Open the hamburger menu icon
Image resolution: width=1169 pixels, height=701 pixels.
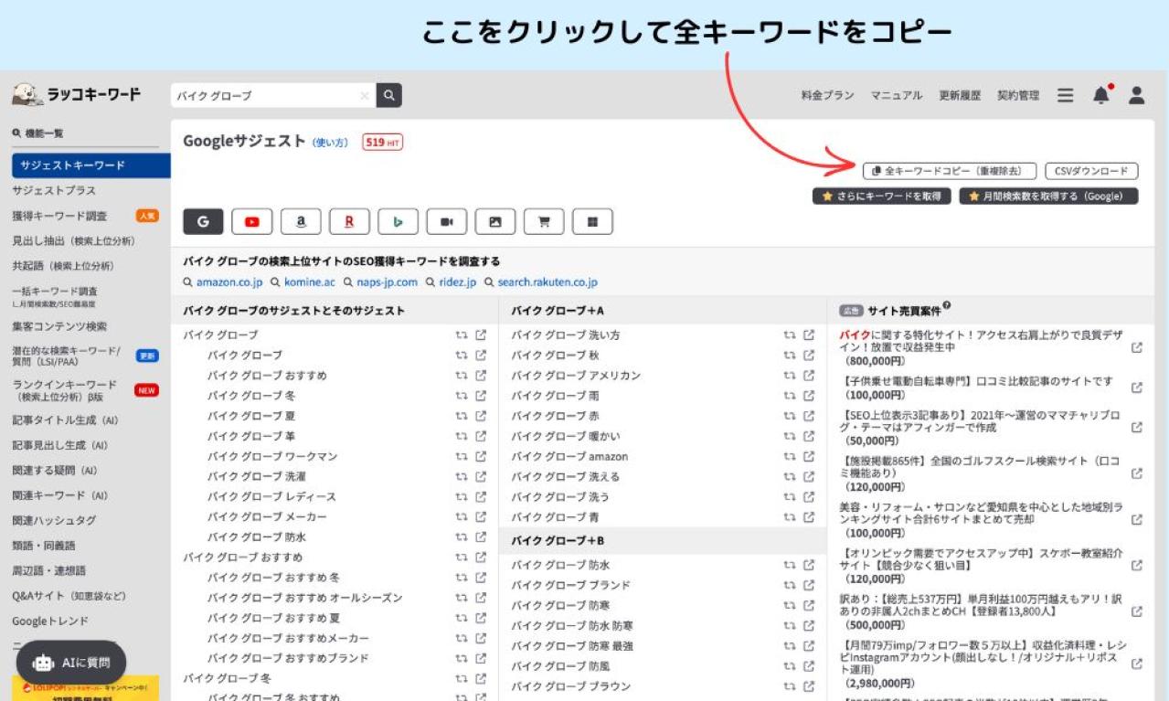(x=1066, y=95)
